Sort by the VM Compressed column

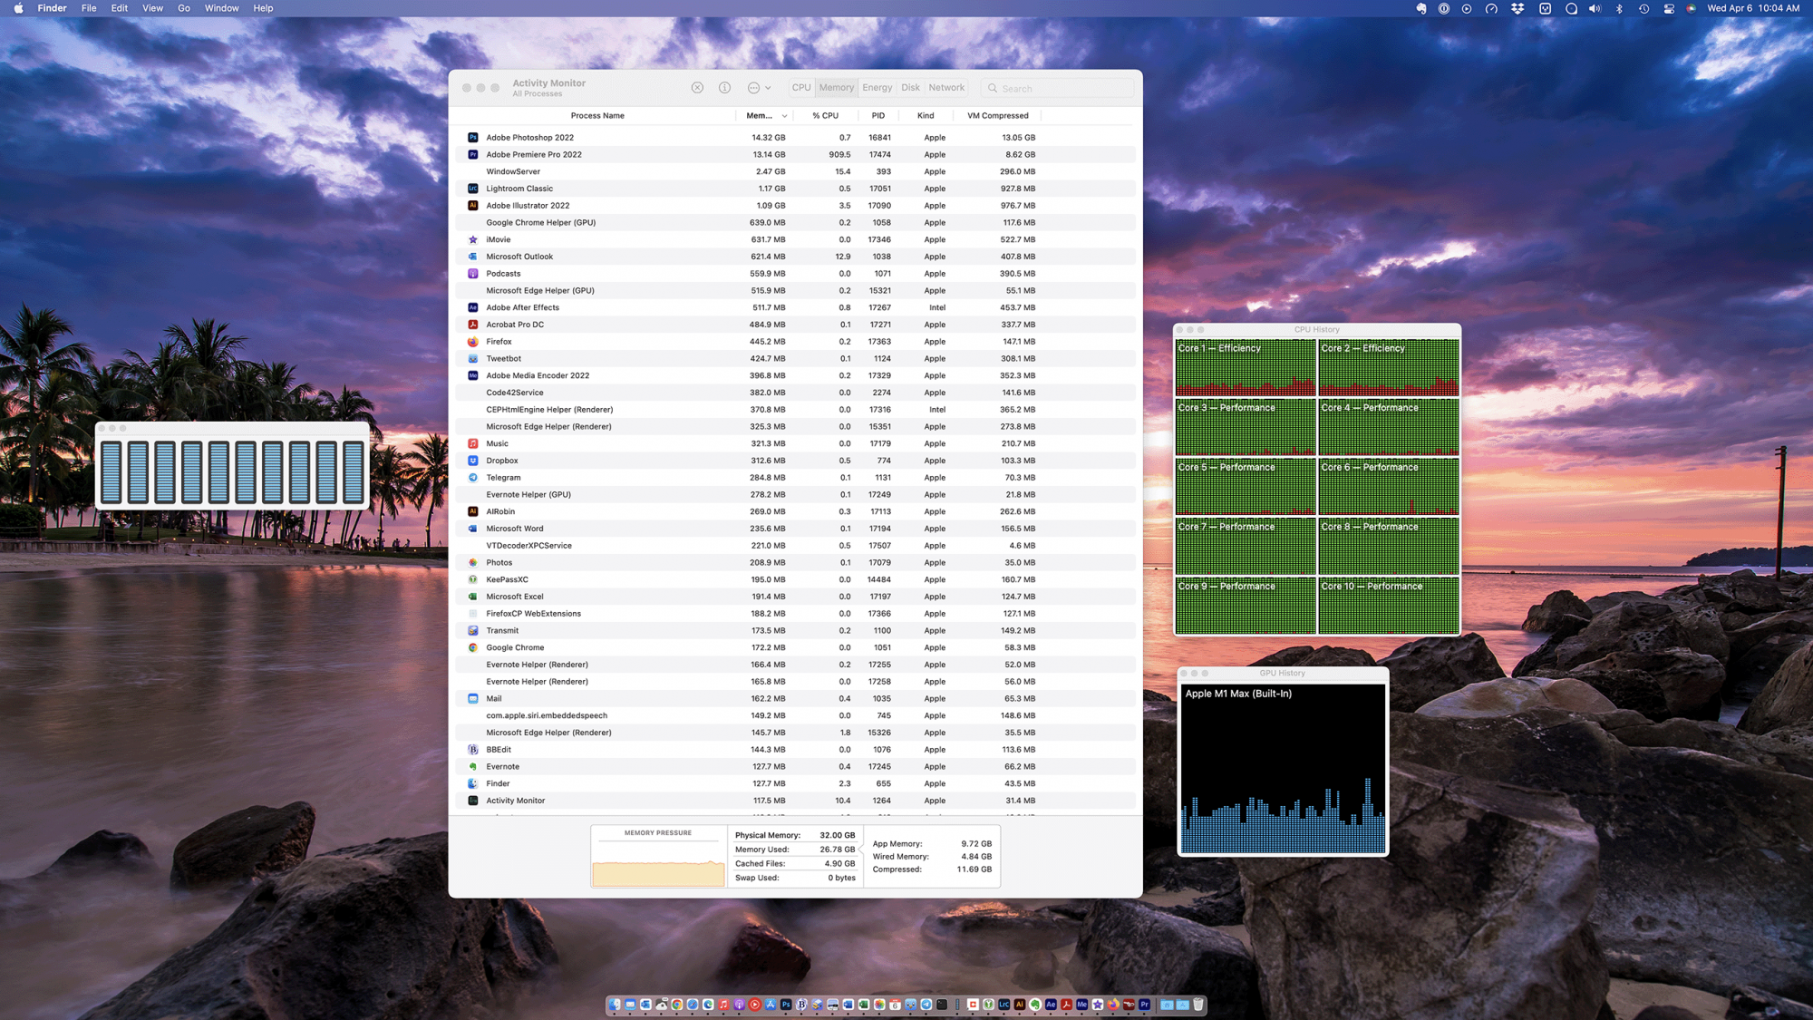coord(997,116)
